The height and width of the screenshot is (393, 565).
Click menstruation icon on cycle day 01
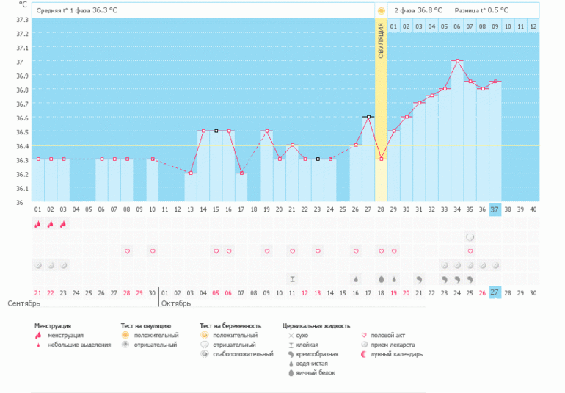(37, 224)
